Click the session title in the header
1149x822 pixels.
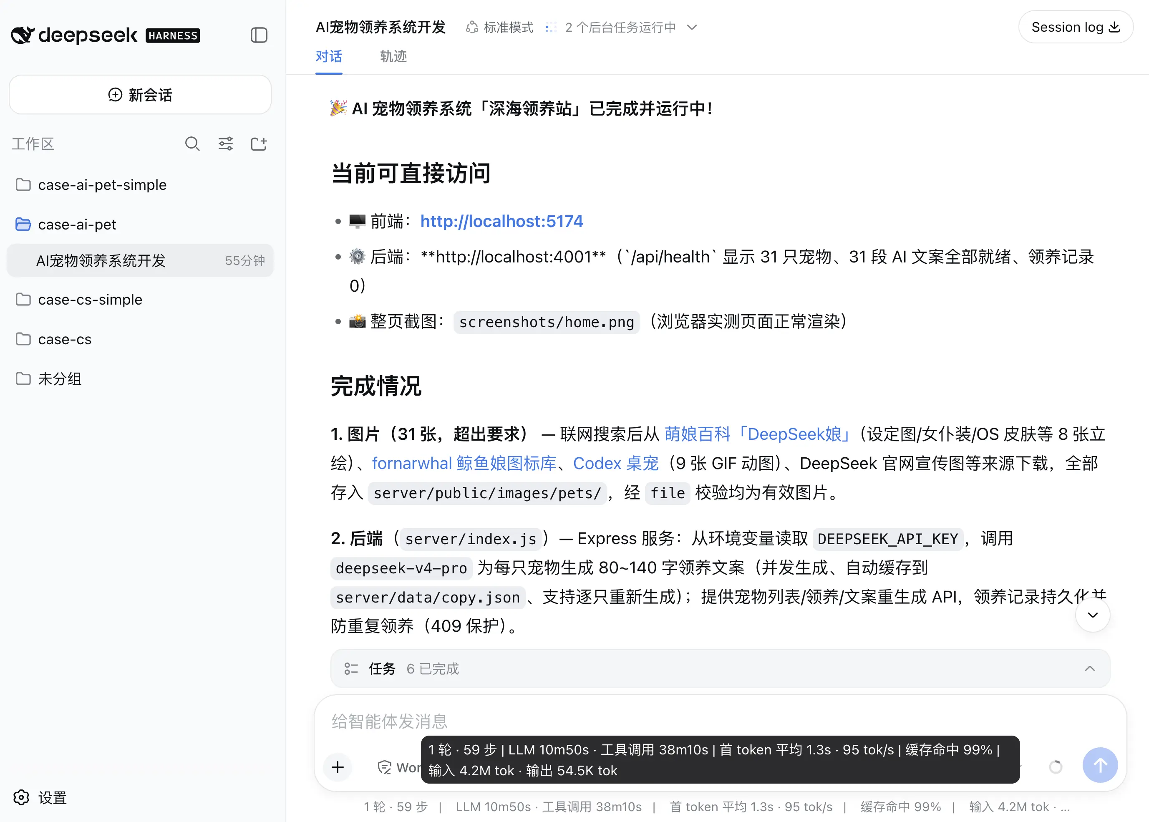click(380, 28)
